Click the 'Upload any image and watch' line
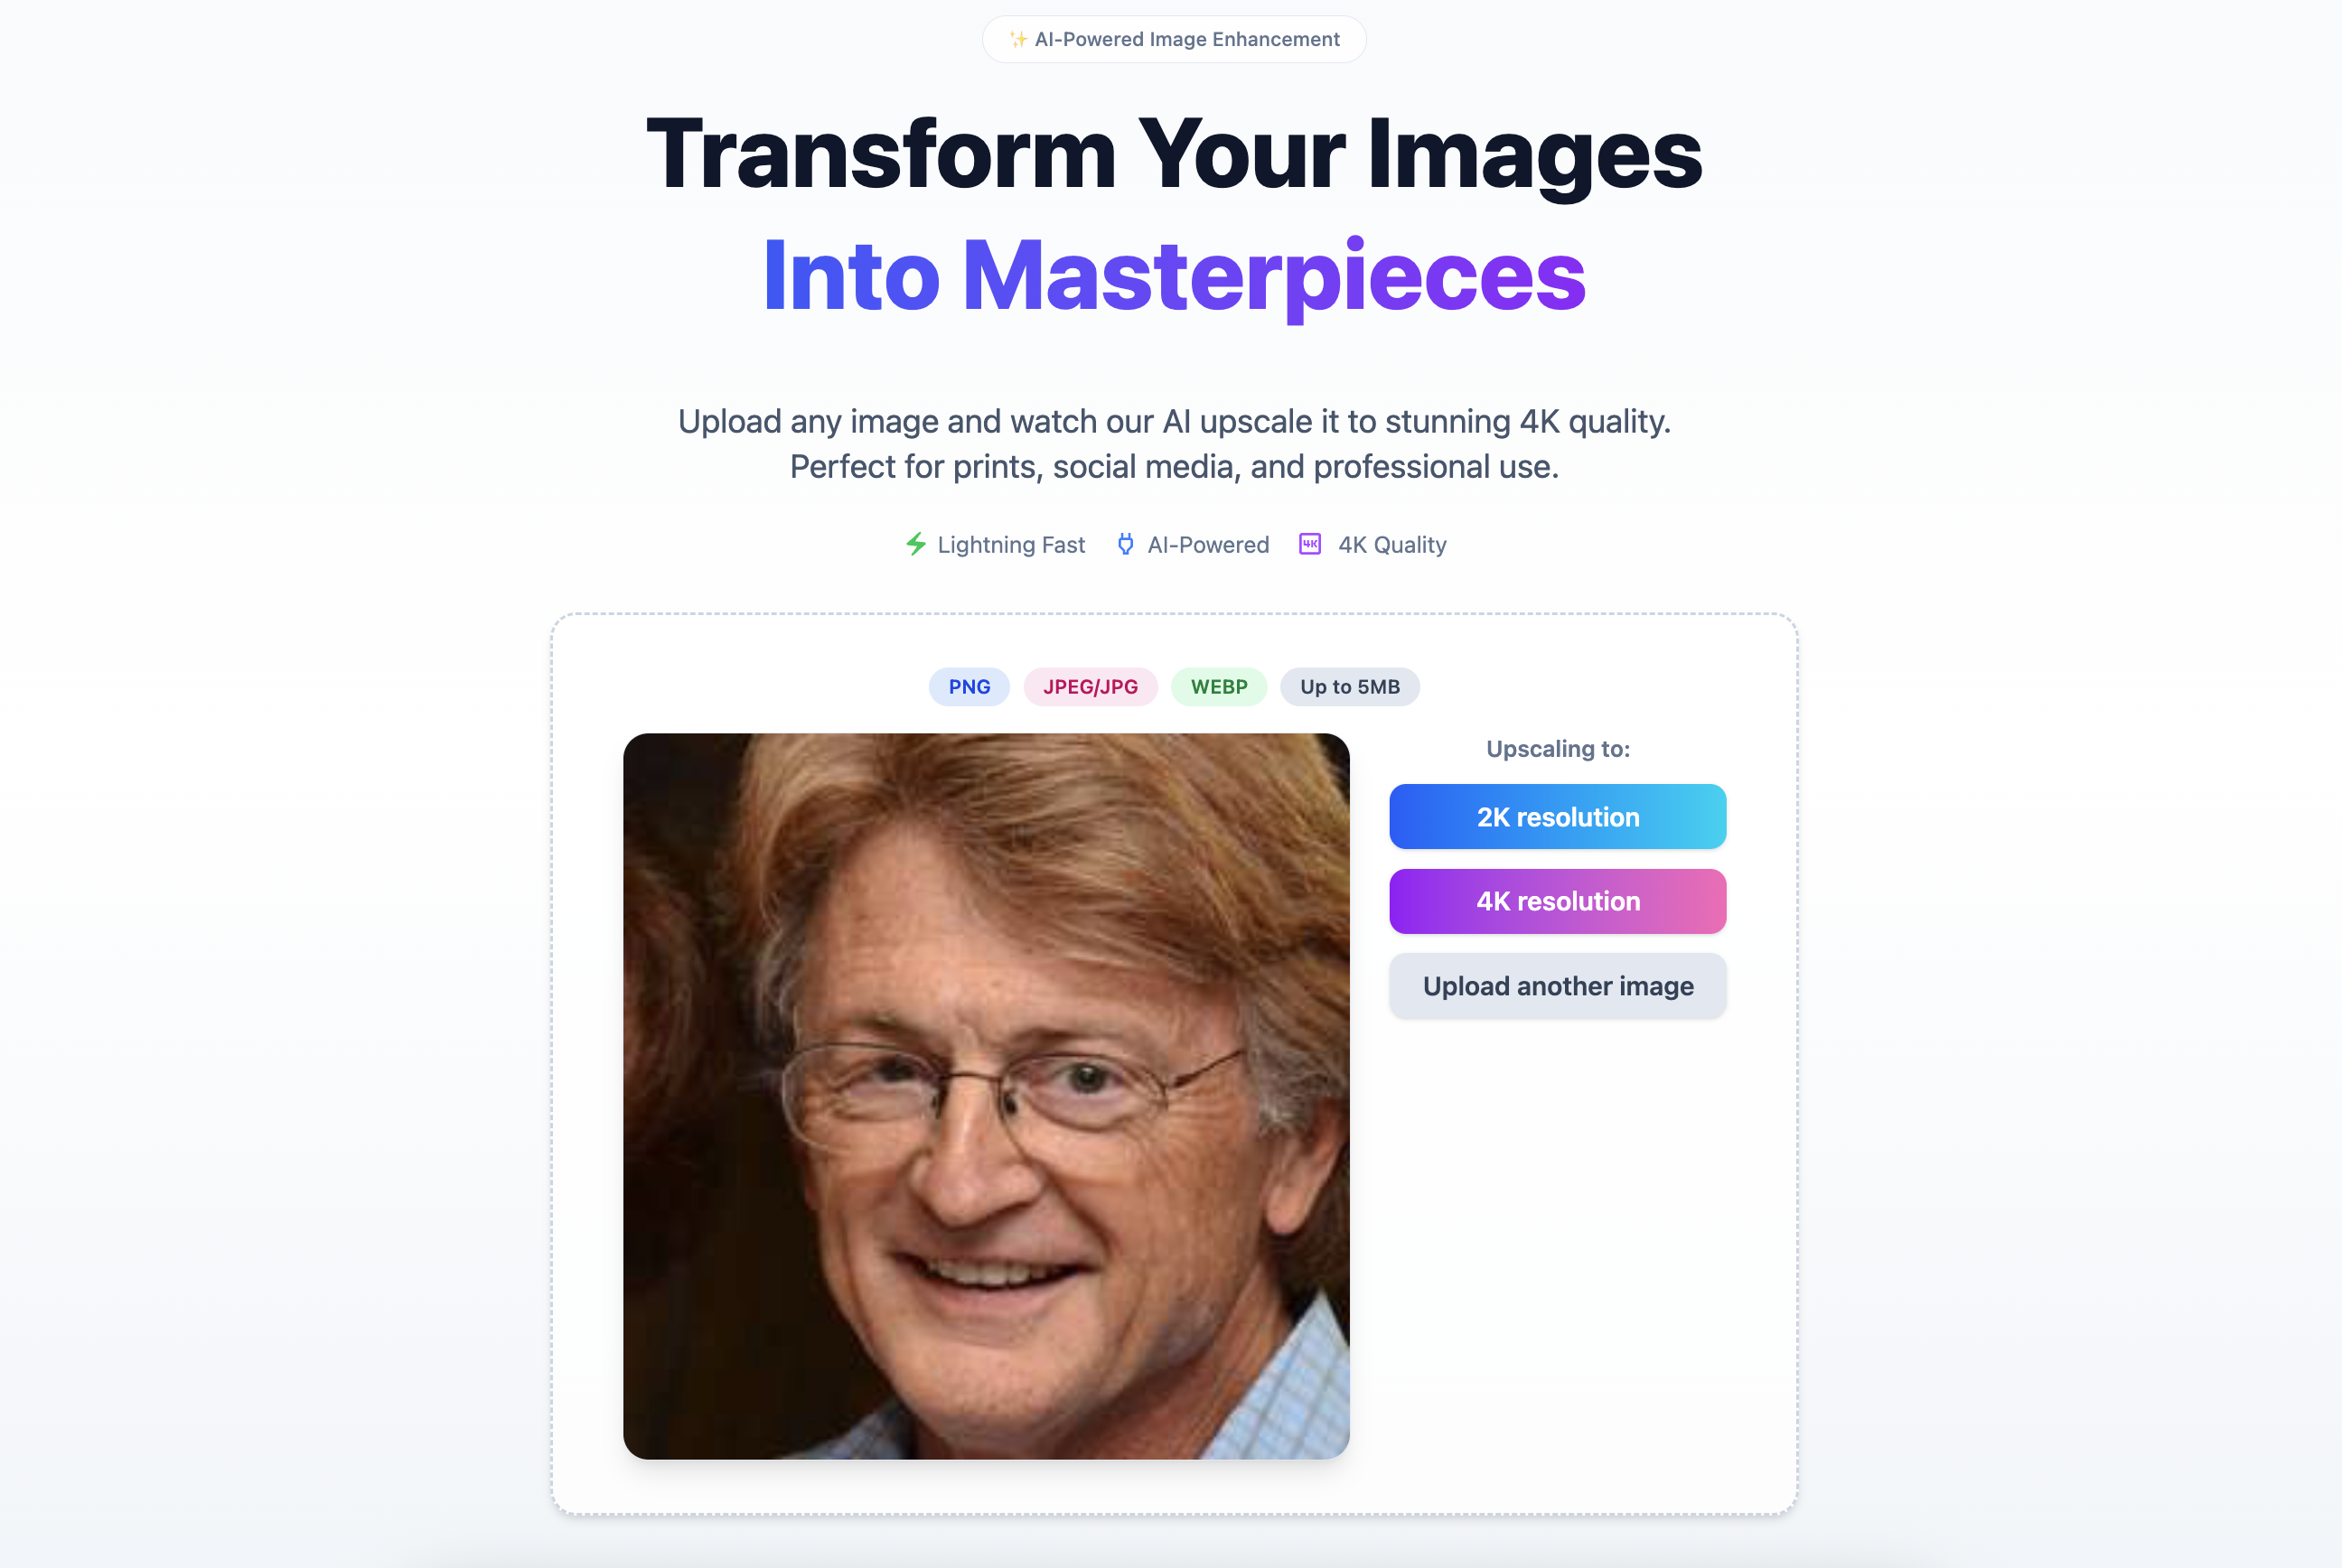 pos(1175,422)
